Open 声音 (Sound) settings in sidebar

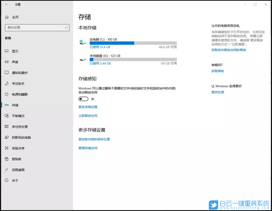pos(15,62)
